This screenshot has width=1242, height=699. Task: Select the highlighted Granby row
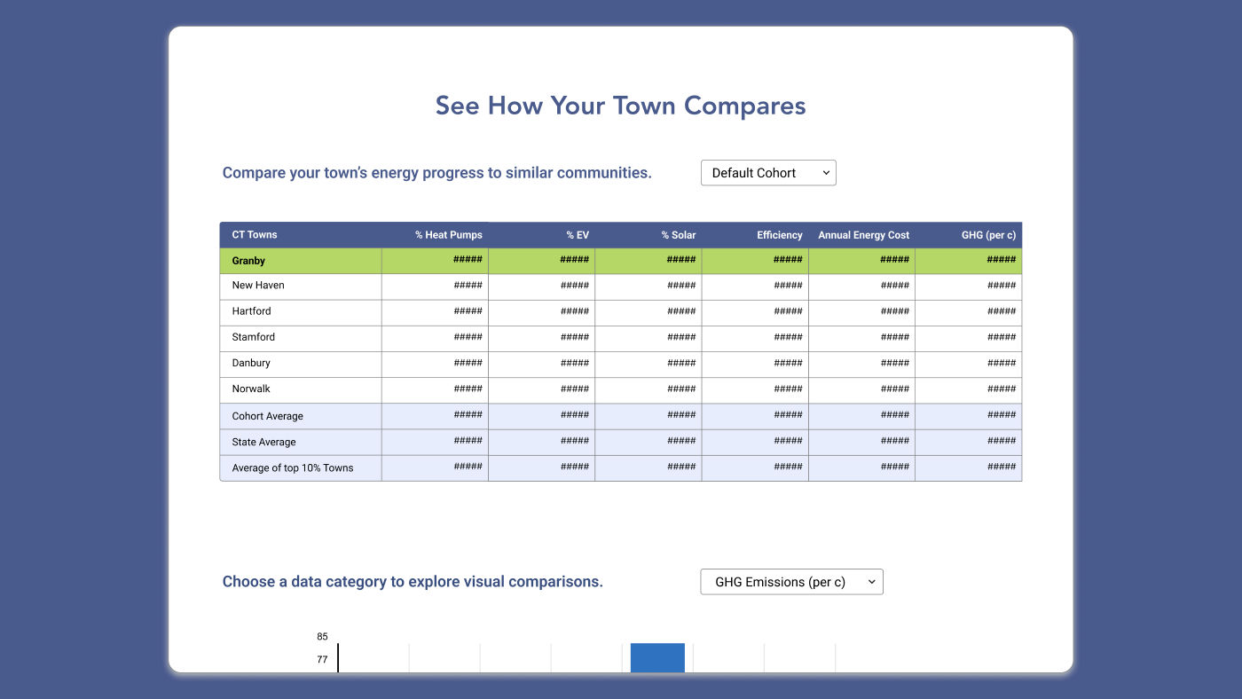tap(249, 261)
